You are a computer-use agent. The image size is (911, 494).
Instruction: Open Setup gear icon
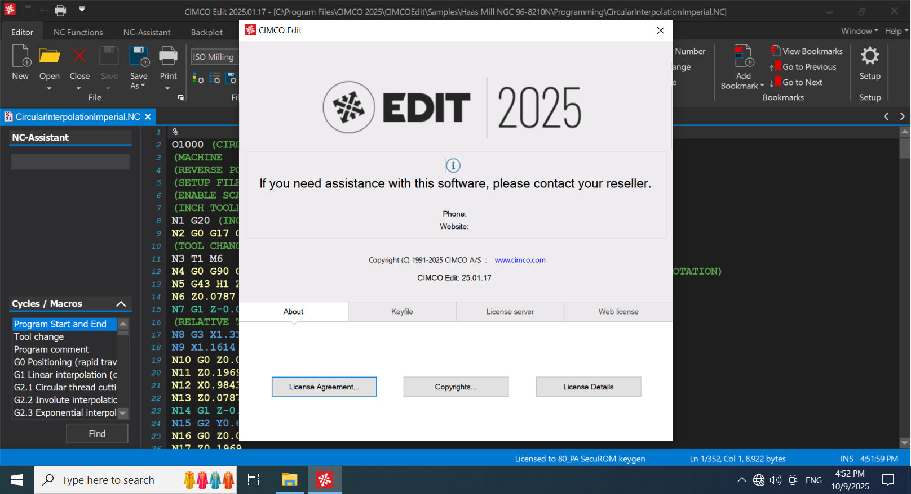point(870,56)
